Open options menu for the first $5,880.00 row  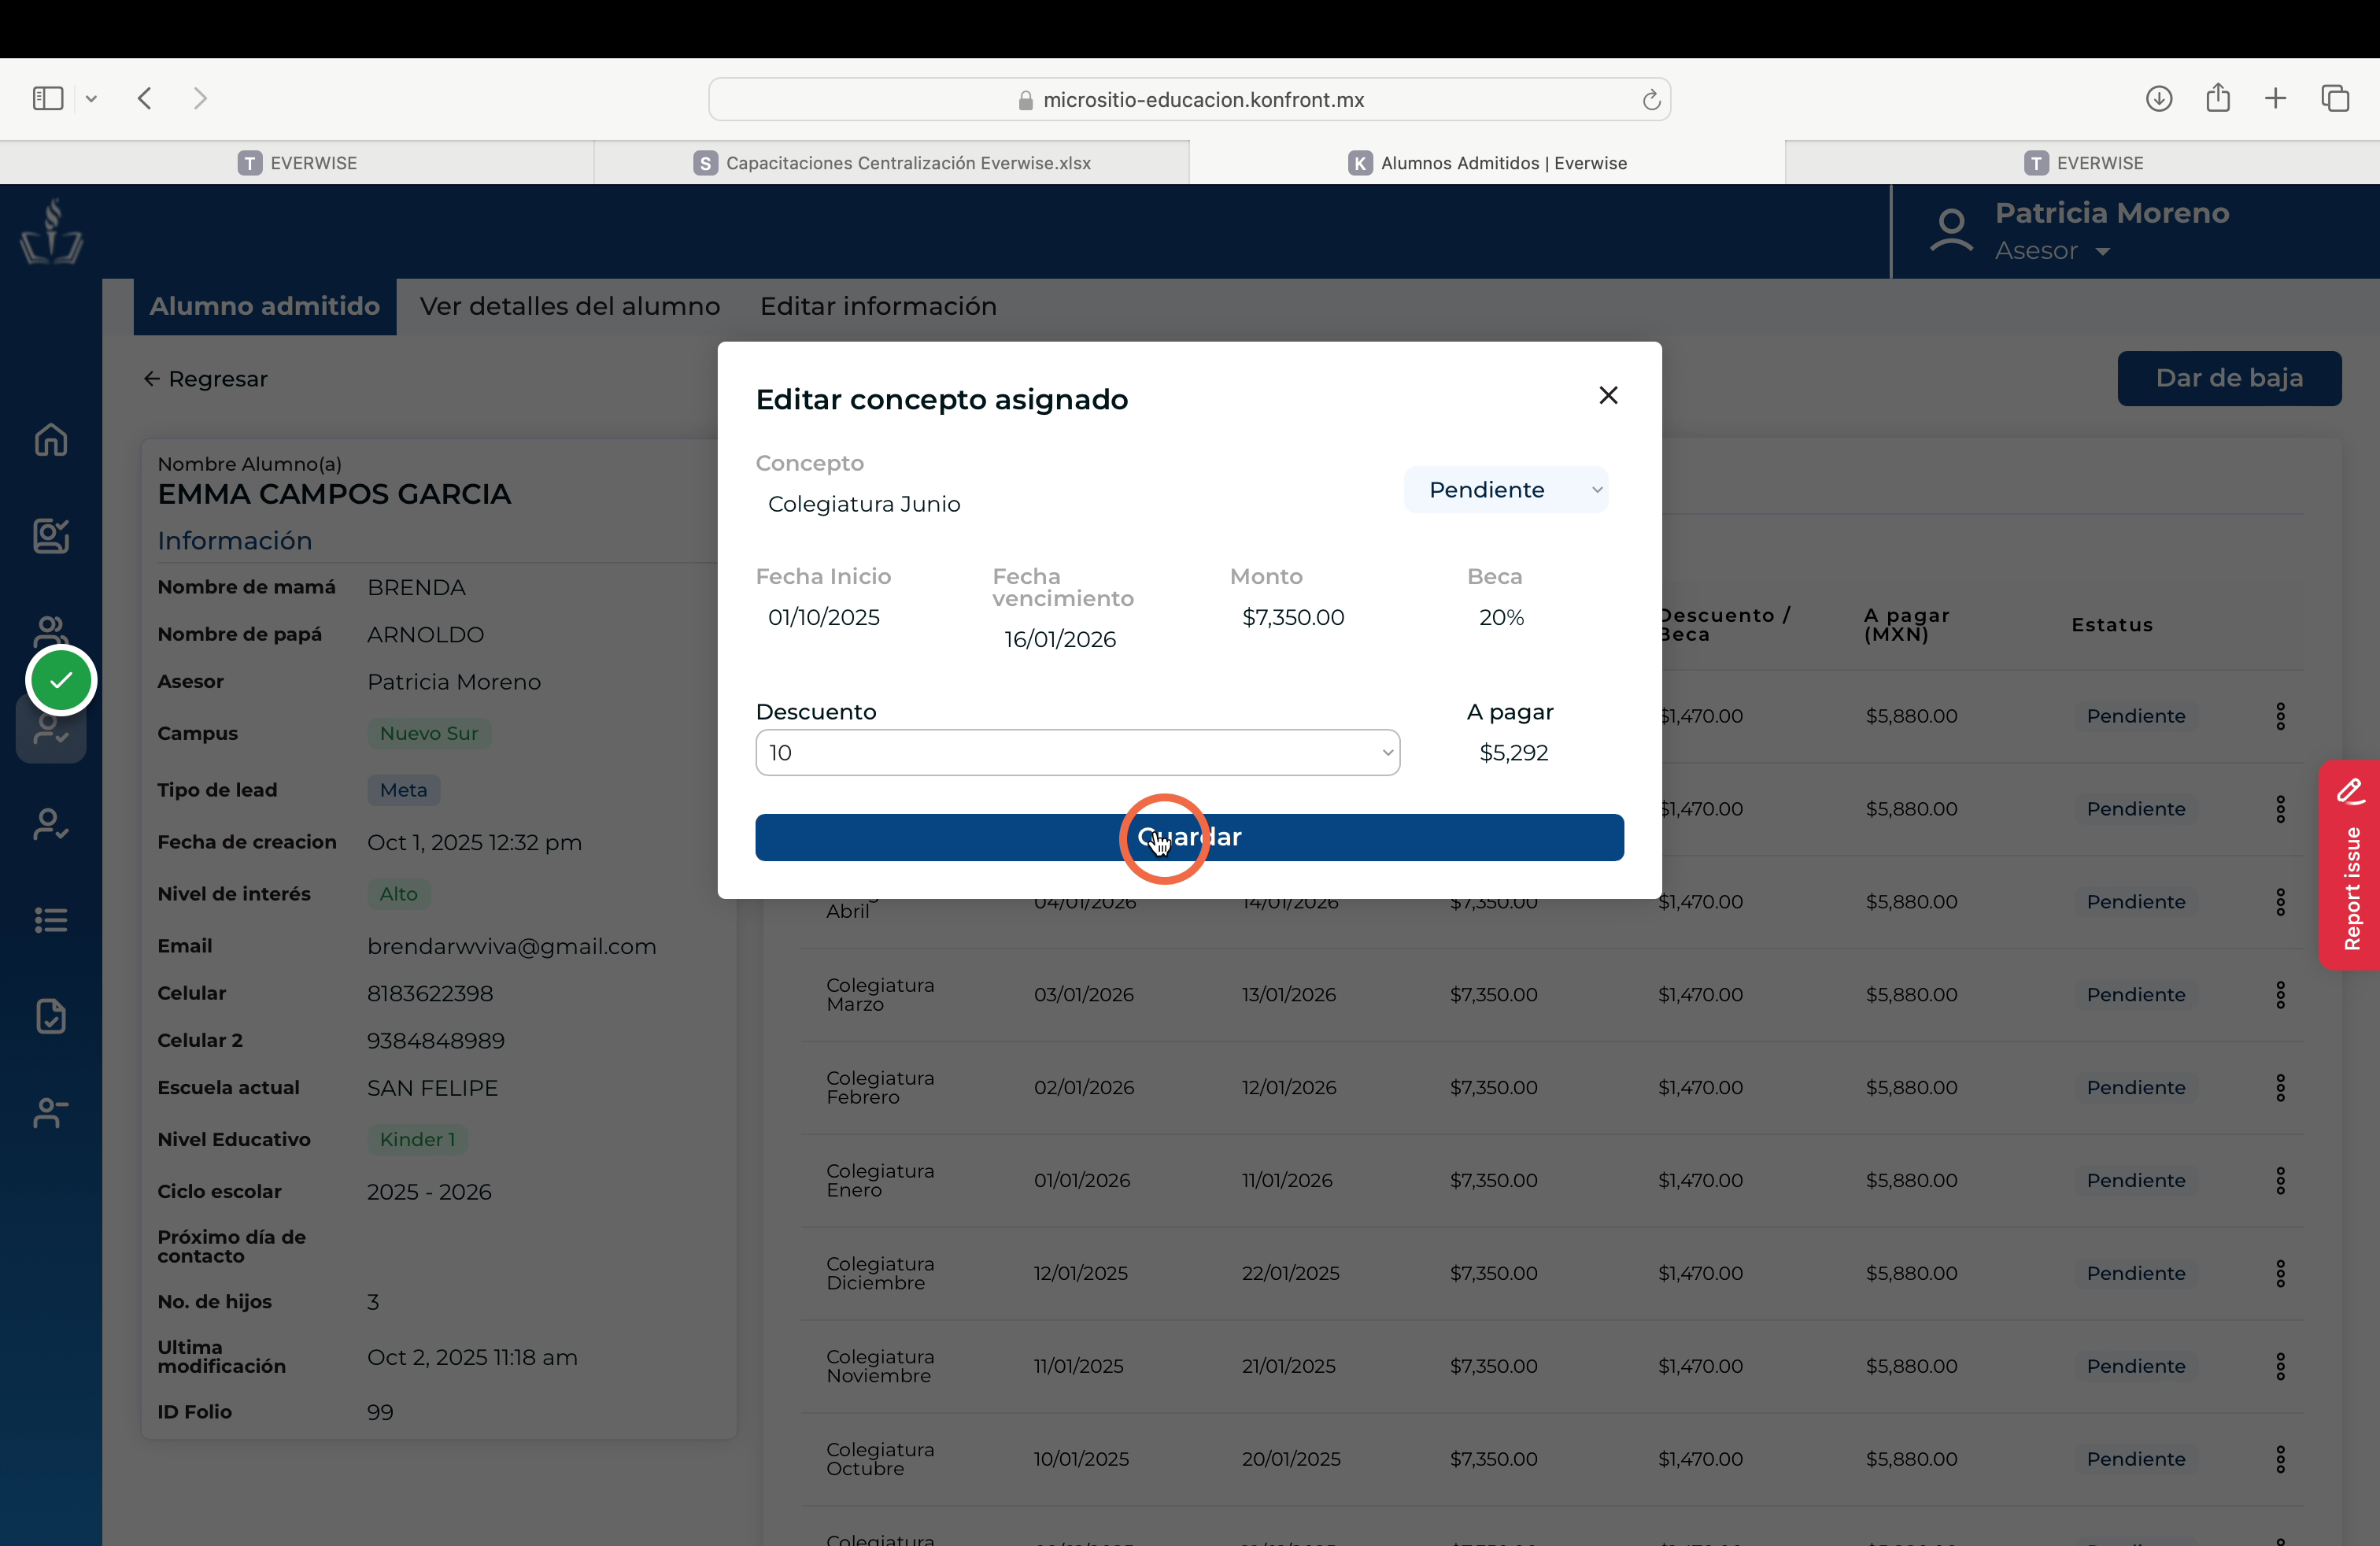pos(2281,716)
